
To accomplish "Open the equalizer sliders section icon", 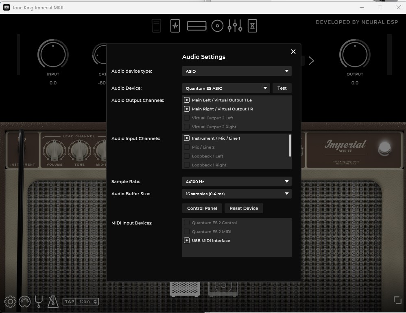I will coord(235,26).
